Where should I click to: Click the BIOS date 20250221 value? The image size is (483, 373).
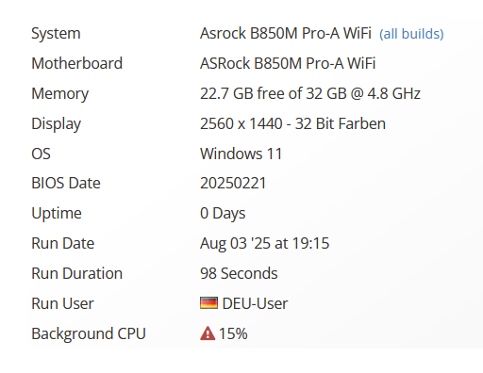pyautogui.click(x=233, y=183)
